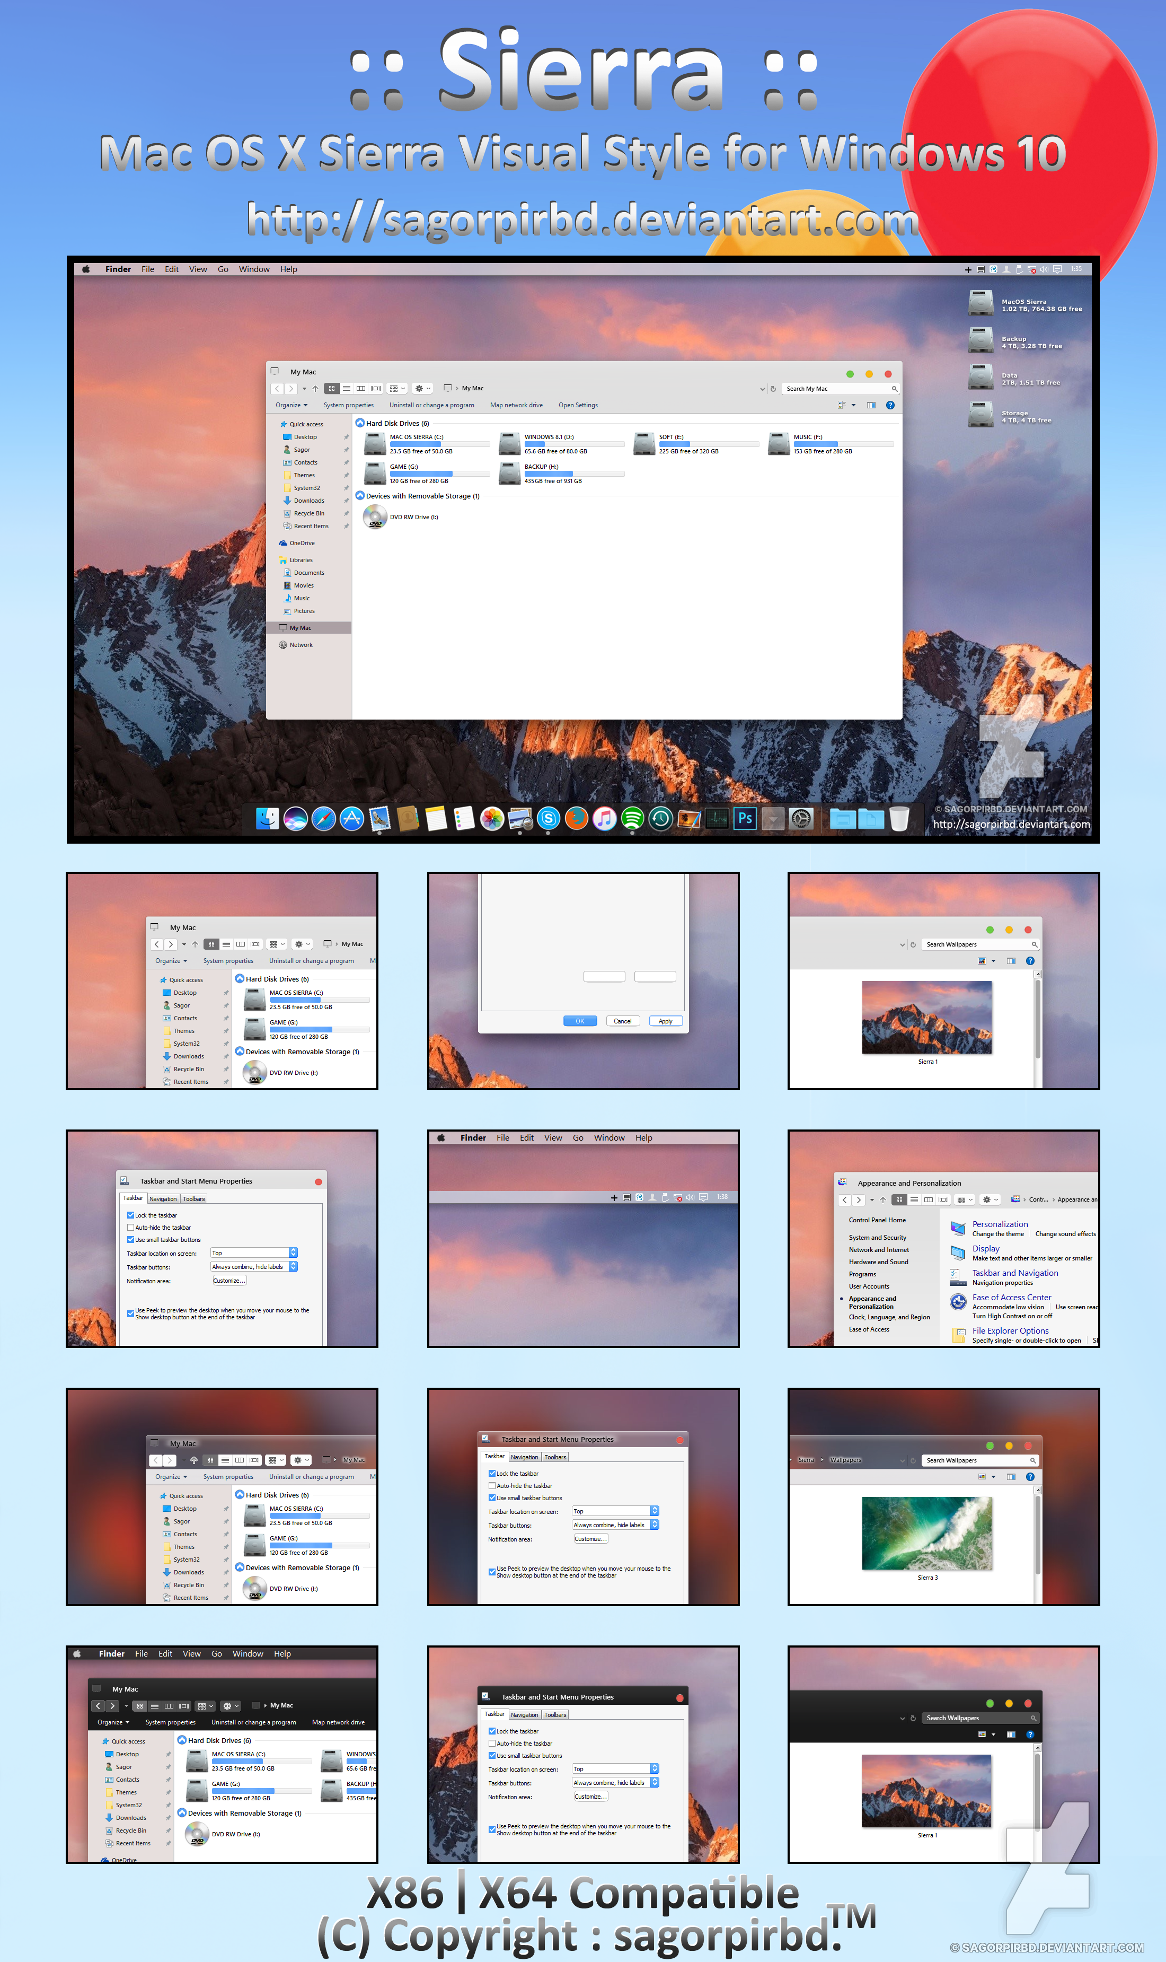Screen dimensions: 1166x1962
Task: Click Open Settings in My Mac toolbar
Action: click(x=578, y=406)
